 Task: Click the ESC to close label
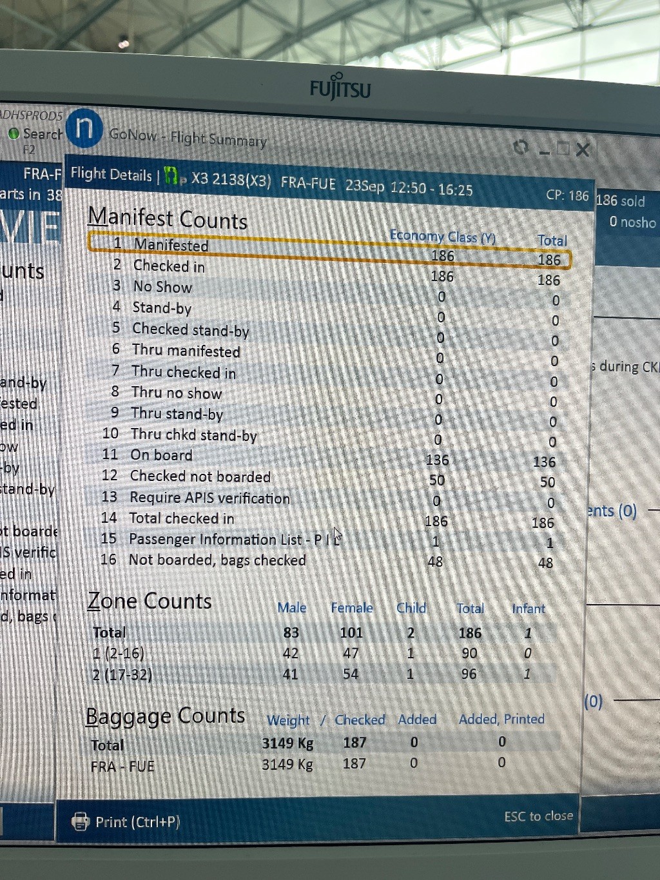[538, 816]
